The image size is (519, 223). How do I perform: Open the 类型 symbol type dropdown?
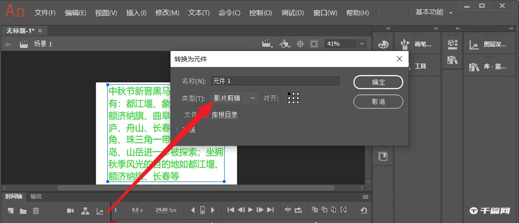click(x=234, y=98)
